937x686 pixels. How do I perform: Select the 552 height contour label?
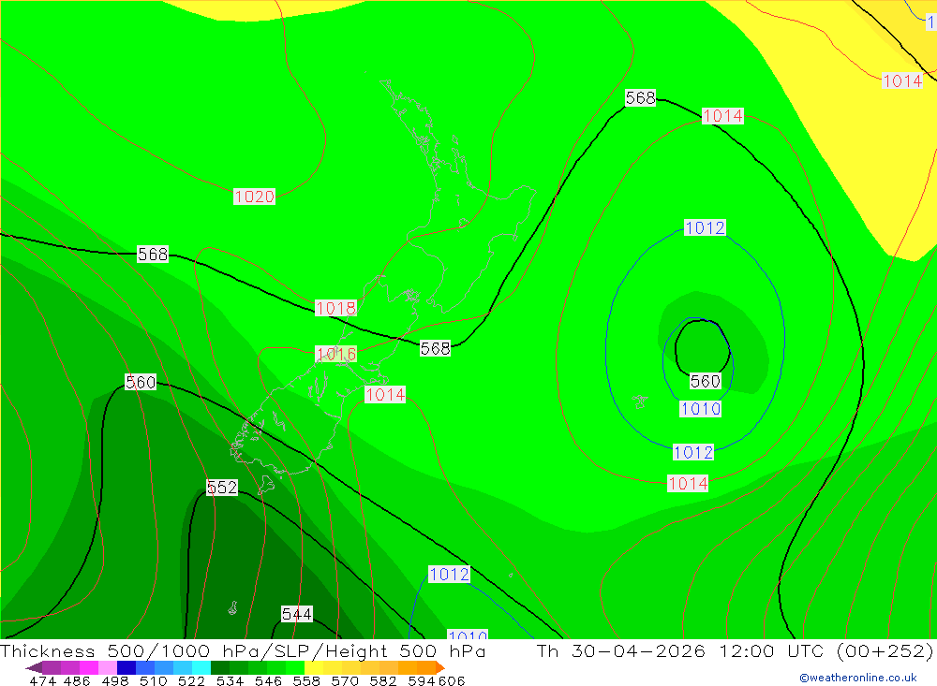(x=222, y=488)
